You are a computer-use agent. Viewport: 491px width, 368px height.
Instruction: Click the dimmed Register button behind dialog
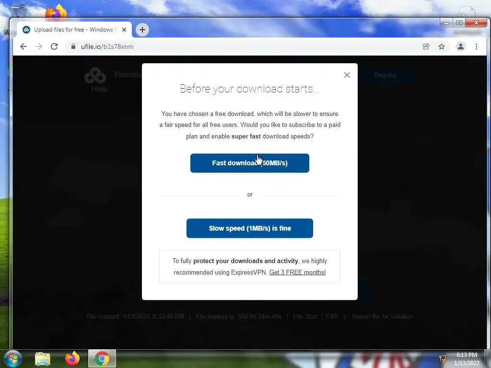tap(385, 75)
